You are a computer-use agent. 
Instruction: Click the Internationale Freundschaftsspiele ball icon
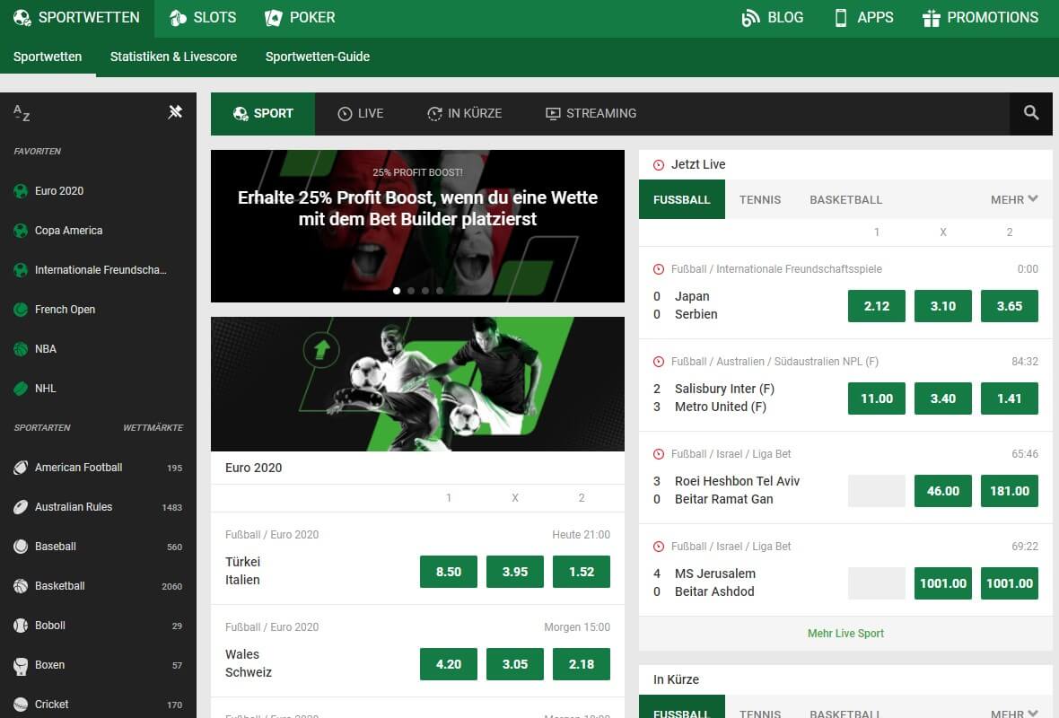tap(21, 270)
